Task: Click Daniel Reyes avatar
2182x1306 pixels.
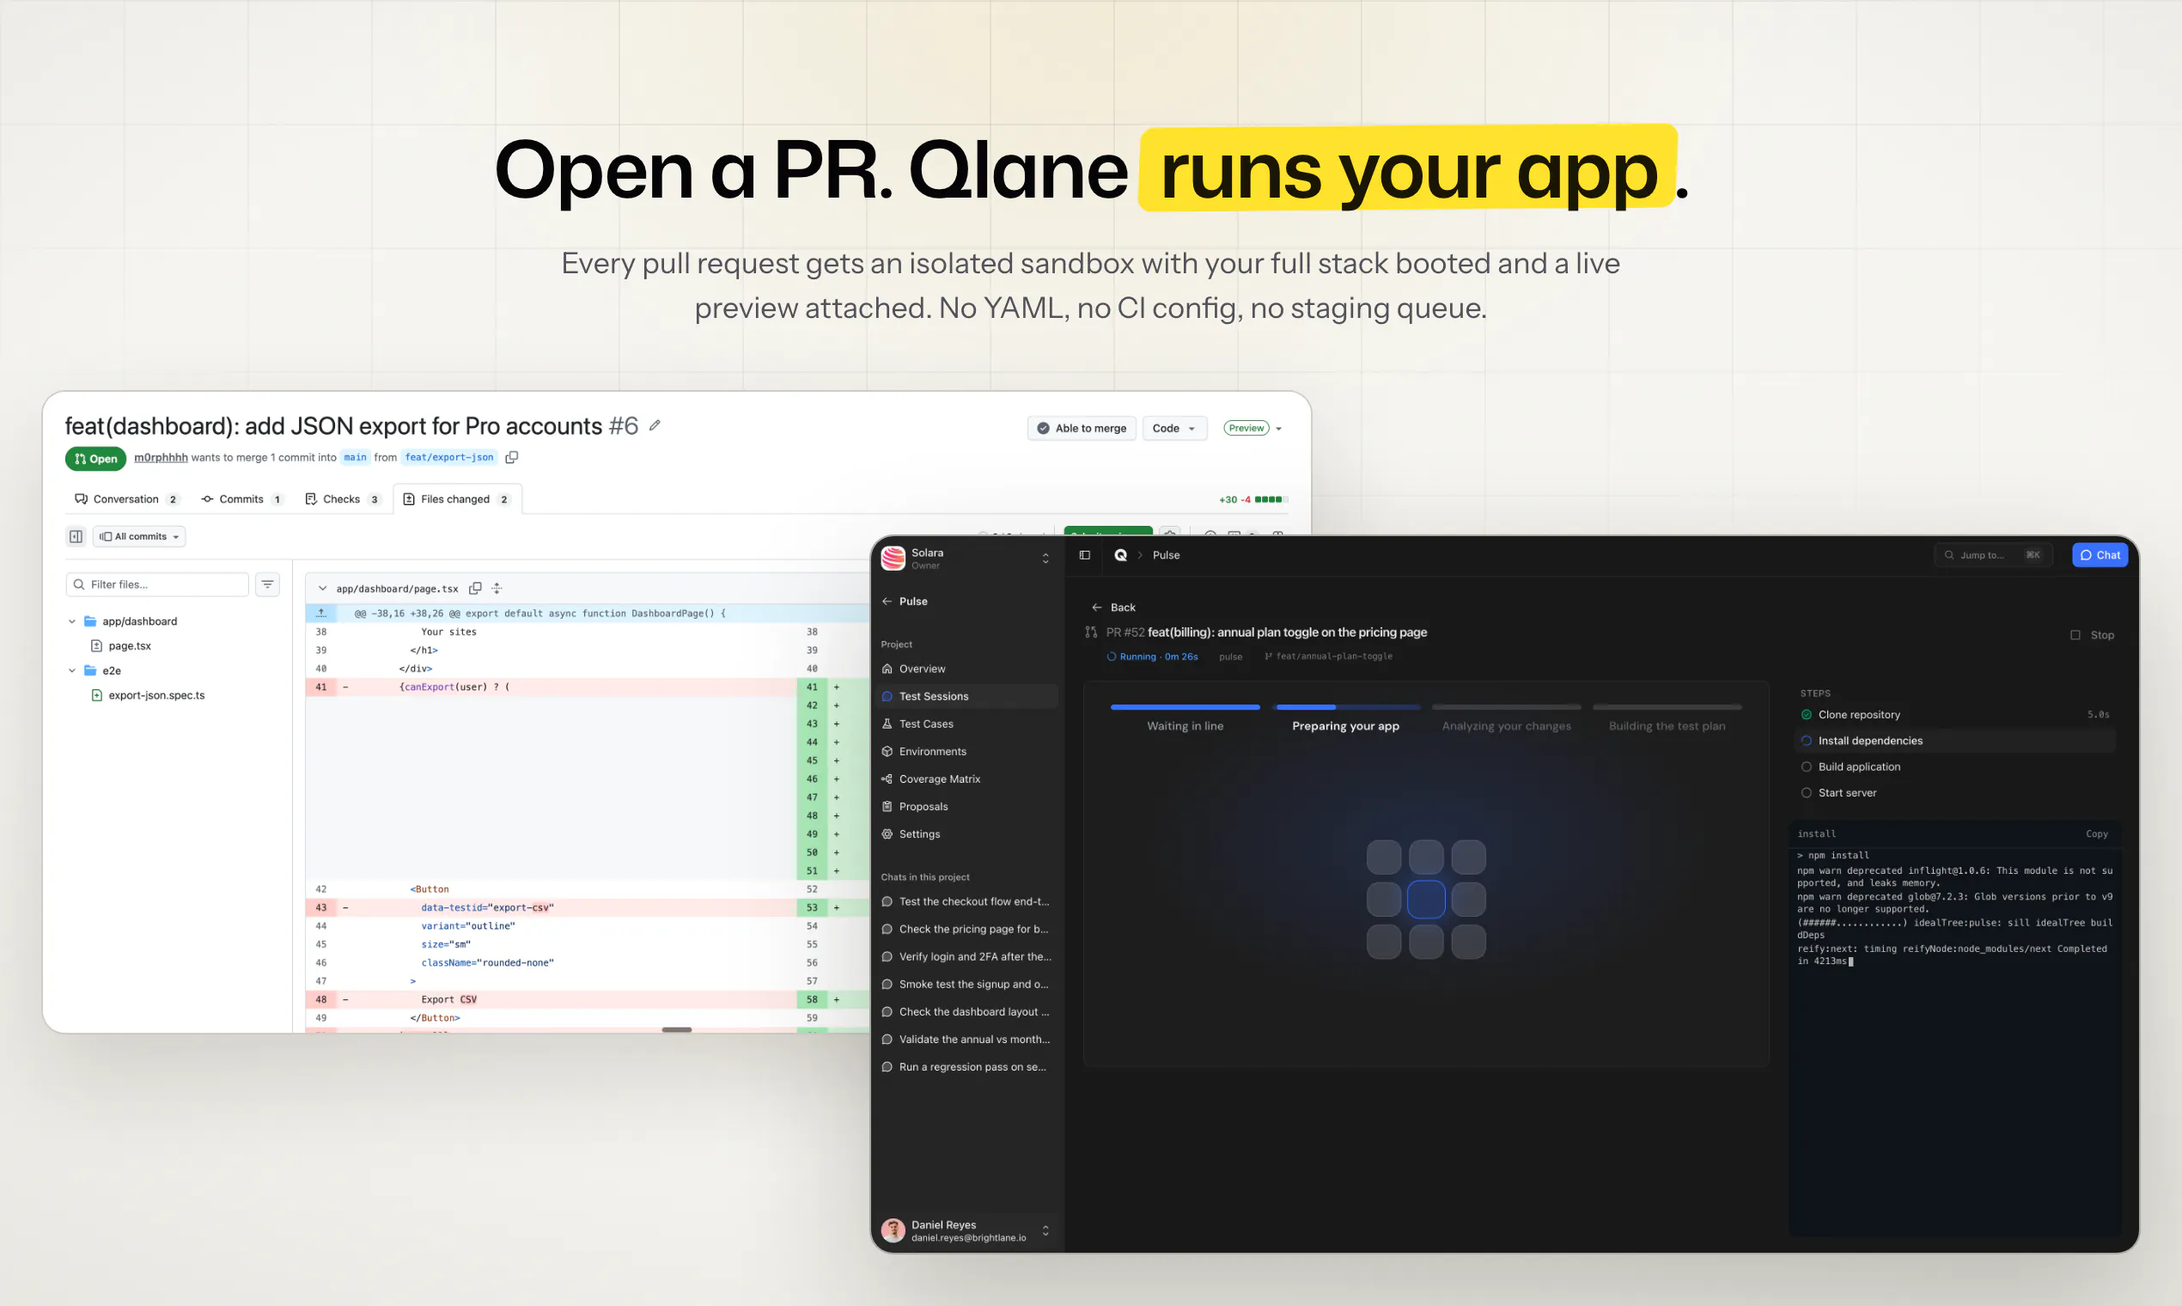Action: pos(893,1230)
